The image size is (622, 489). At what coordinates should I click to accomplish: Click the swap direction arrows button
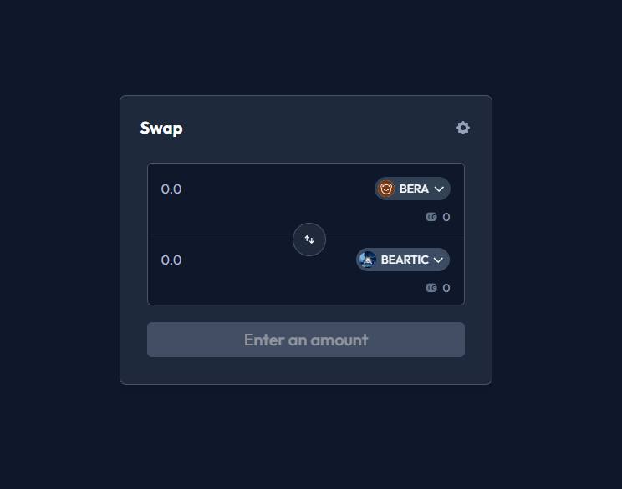(309, 239)
